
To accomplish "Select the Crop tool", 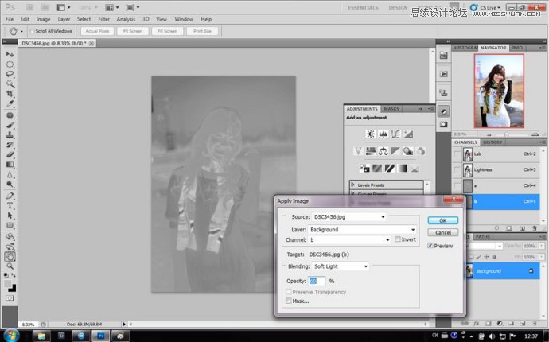I will coord(10,94).
